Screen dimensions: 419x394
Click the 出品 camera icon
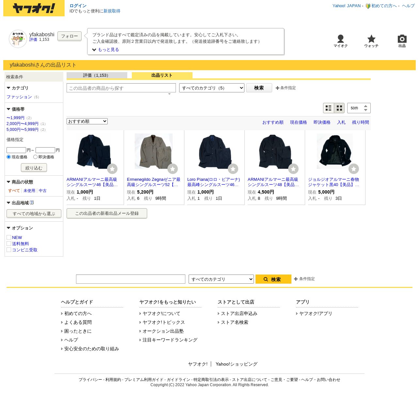pyautogui.click(x=402, y=39)
